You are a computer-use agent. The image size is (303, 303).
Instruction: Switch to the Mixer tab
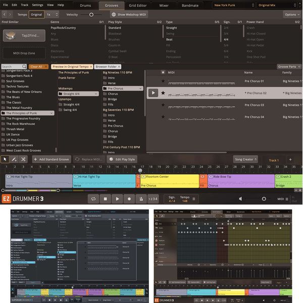[x=164, y=6]
